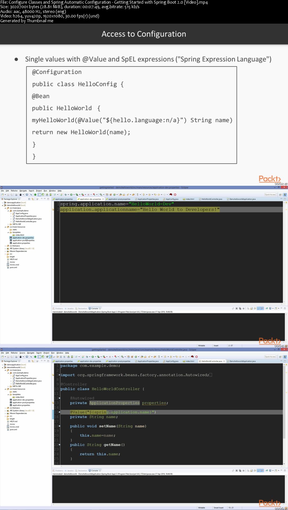Maximize the lower Console view
288x510 pixels.
click(285, 470)
